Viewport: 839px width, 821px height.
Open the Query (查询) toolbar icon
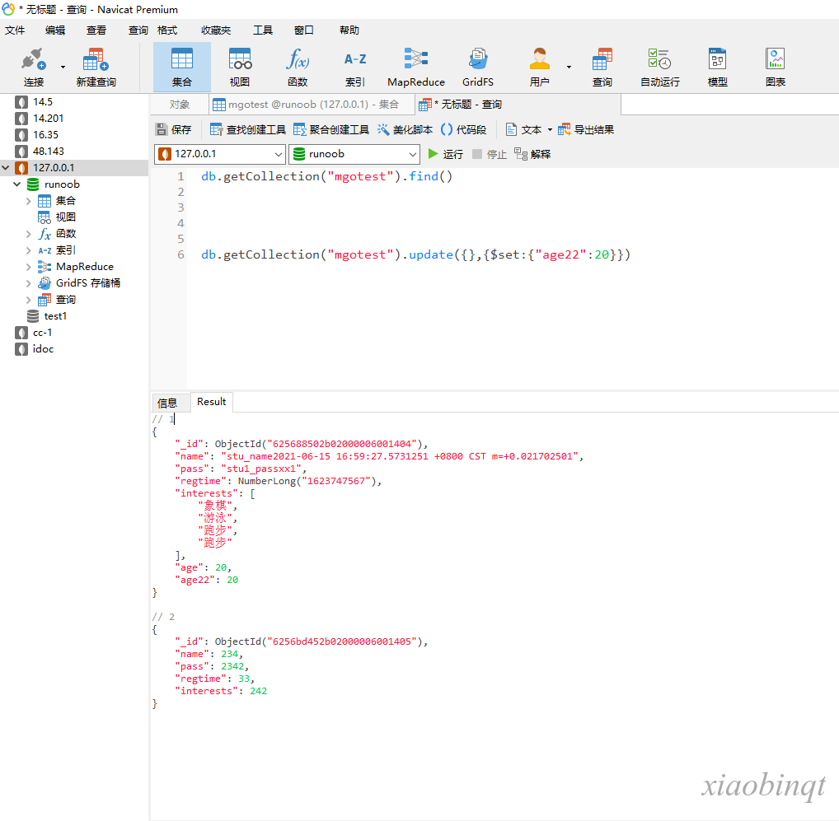pos(602,58)
